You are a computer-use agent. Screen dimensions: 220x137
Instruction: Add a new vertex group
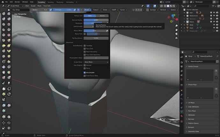tap(216, 71)
